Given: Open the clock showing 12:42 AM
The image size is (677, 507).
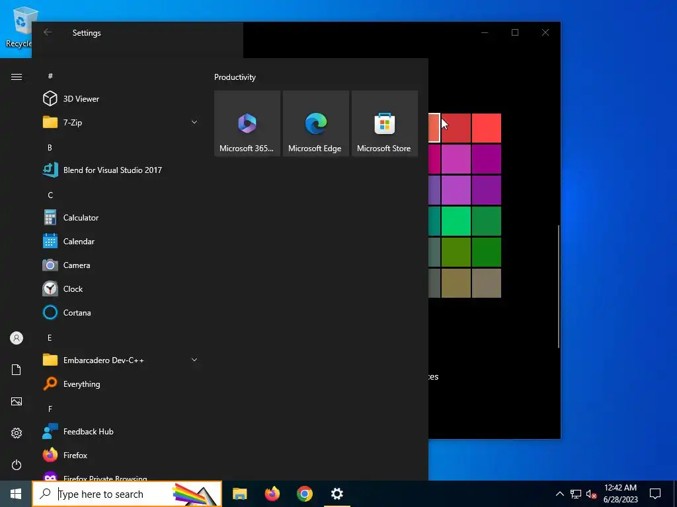Looking at the screenshot, I should tap(620, 494).
